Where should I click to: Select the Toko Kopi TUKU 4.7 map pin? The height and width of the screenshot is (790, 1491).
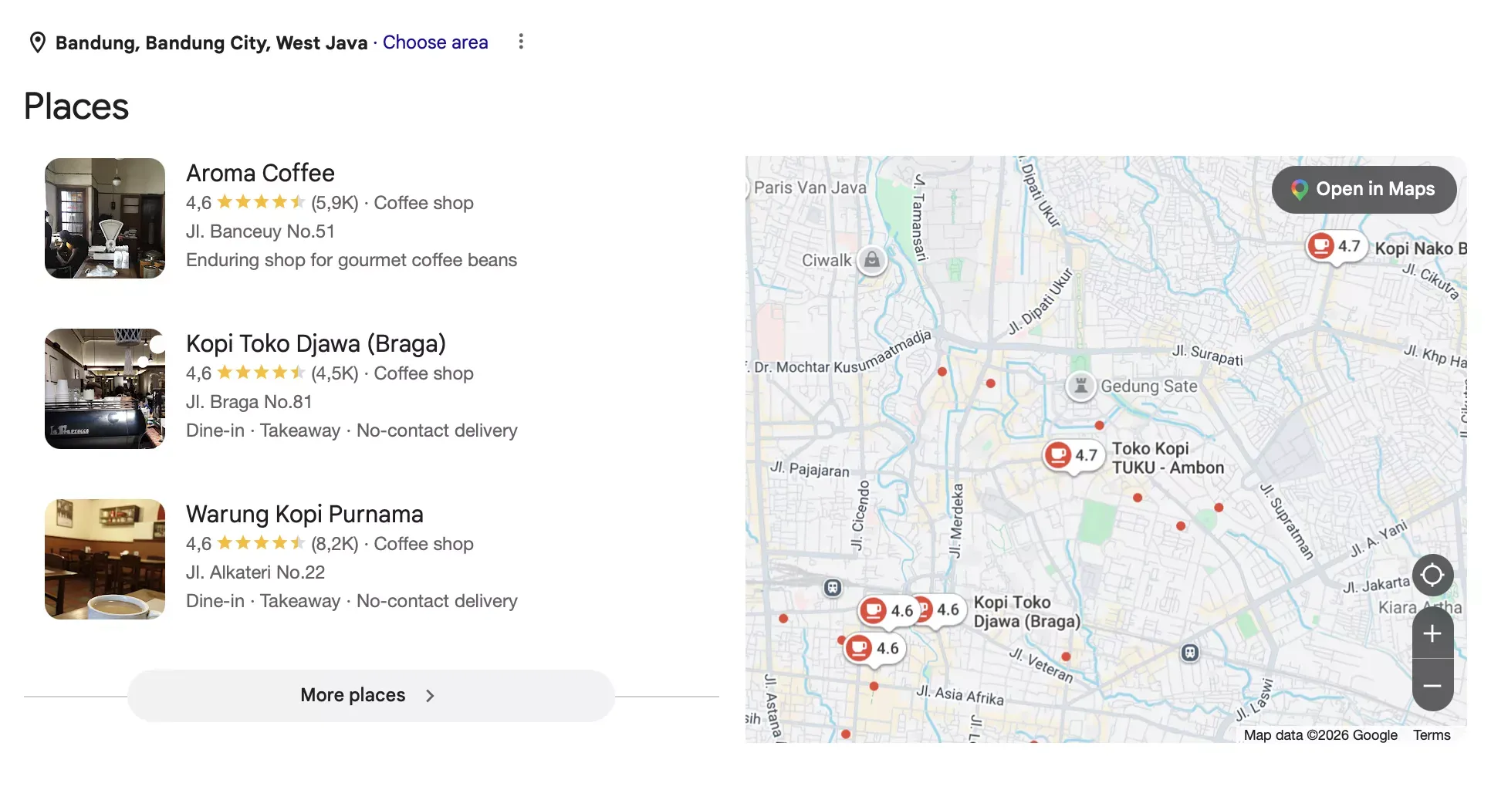pos(1073,456)
